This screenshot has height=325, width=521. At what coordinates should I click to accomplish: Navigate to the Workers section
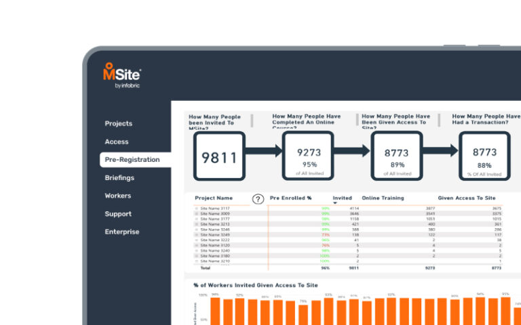(x=118, y=196)
